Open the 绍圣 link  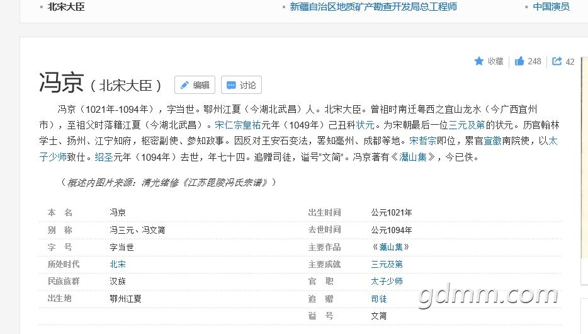point(103,157)
